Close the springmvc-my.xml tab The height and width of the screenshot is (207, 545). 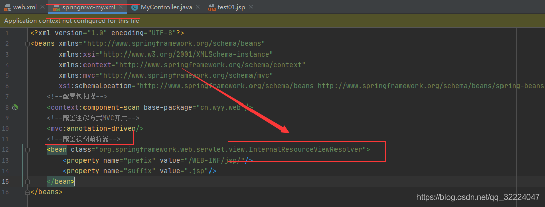click(120, 7)
